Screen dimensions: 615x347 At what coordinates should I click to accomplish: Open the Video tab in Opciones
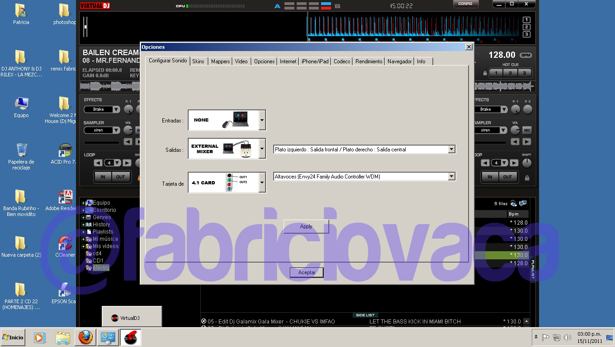pyautogui.click(x=241, y=61)
